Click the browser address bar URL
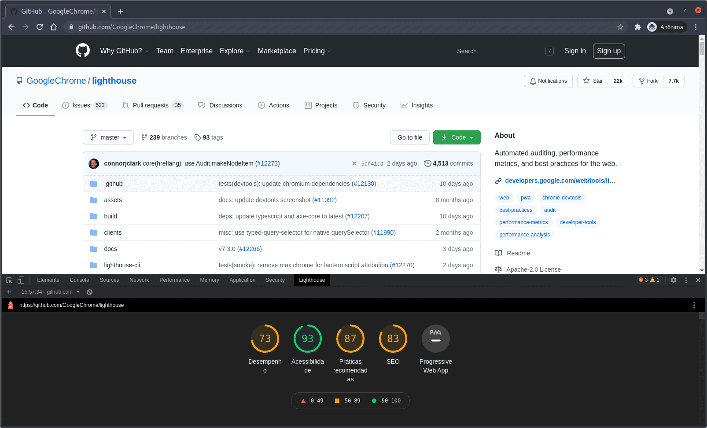Image resolution: width=707 pixels, height=428 pixels. click(x=132, y=27)
